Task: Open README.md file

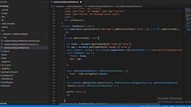Action: [7, 79]
